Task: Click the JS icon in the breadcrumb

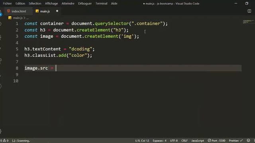Action: click(10, 17)
